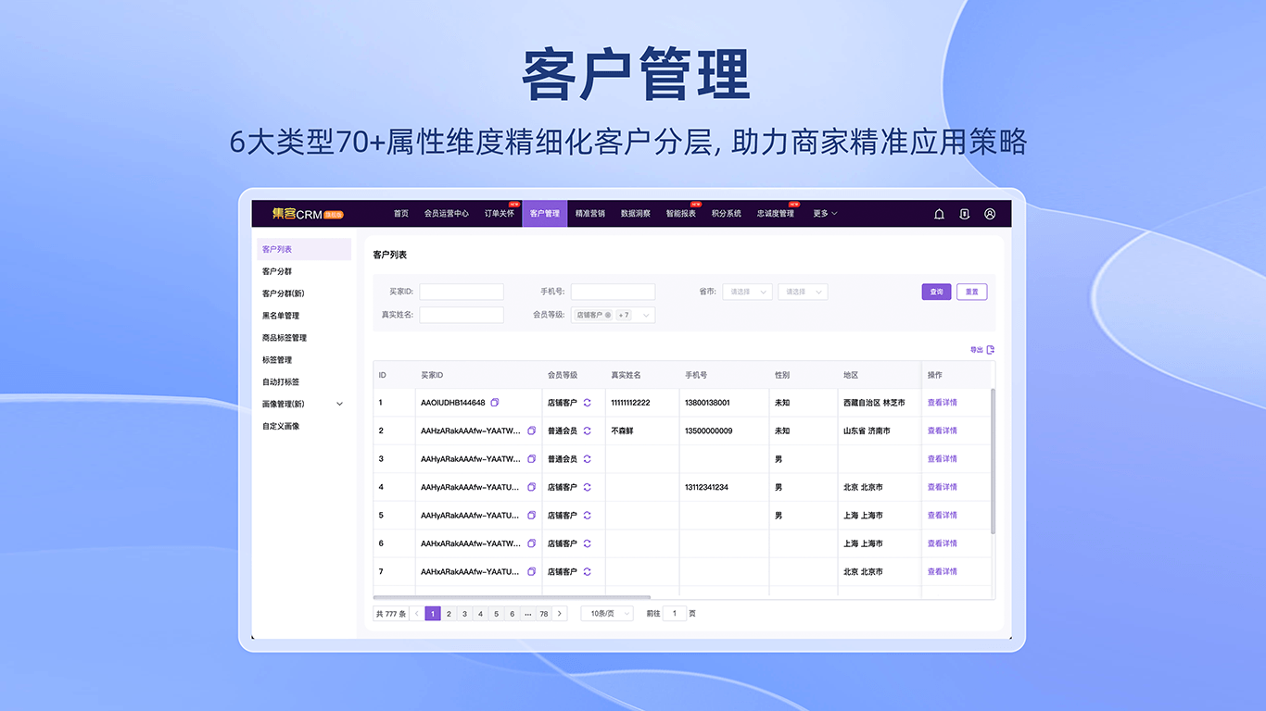Go to page 2 in pagination
Screen dimensions: 1266x711
click(449, 614)
